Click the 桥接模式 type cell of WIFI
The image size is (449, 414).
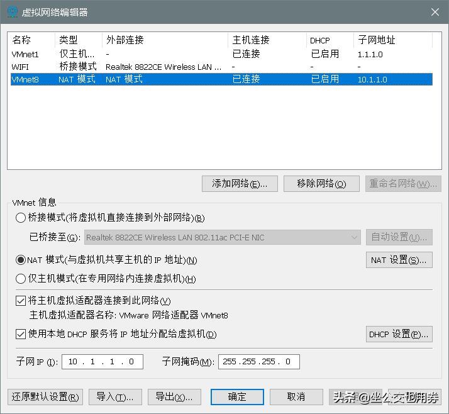pyautogui.click(x=78, y=67)
